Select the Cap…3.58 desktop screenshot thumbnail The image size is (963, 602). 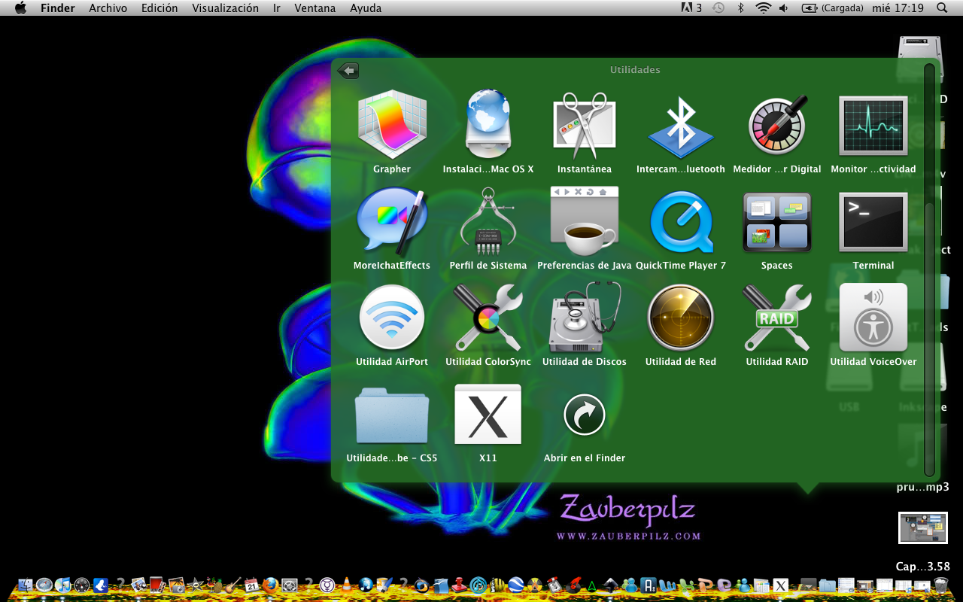923,528
